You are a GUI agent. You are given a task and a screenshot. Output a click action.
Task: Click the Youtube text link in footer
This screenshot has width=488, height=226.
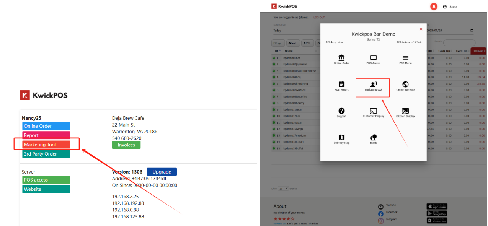(391, 205)
